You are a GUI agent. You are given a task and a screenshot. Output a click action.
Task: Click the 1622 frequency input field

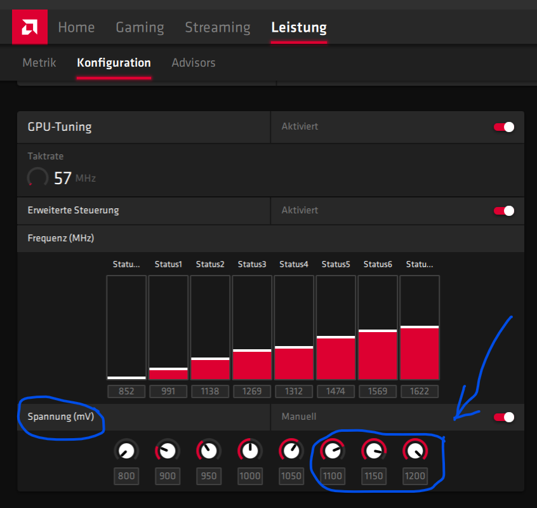tap(420, 391)
